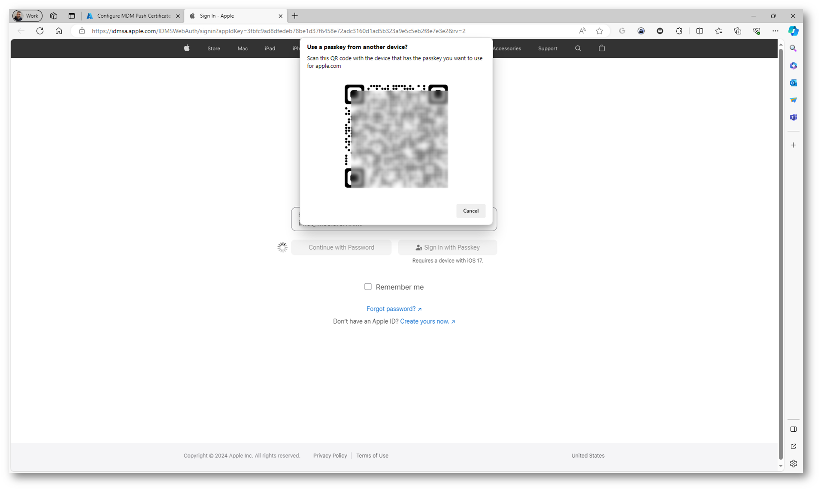Follow the Create yours now link
821x491 pixels.
tap(427, 321)
